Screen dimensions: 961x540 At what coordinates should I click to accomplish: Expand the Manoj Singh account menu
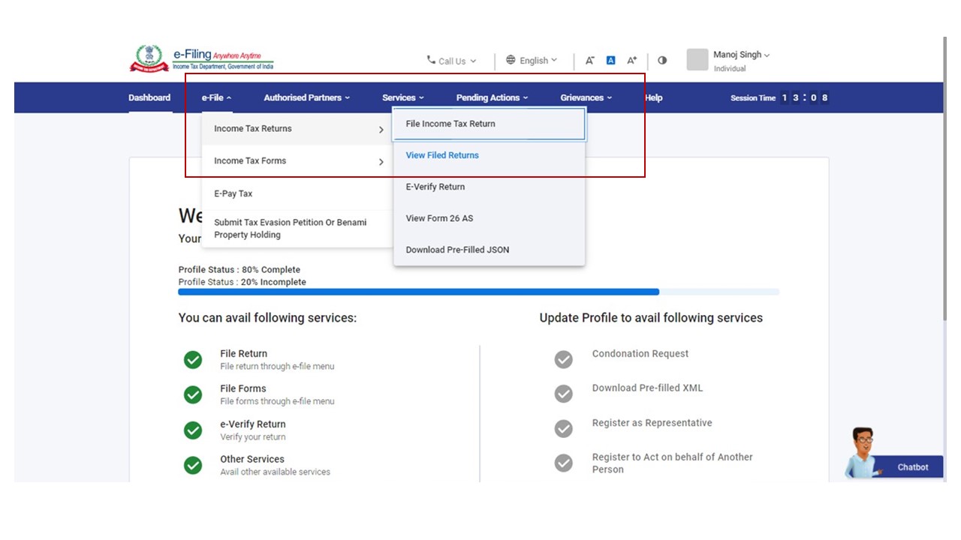pos(741,55)
